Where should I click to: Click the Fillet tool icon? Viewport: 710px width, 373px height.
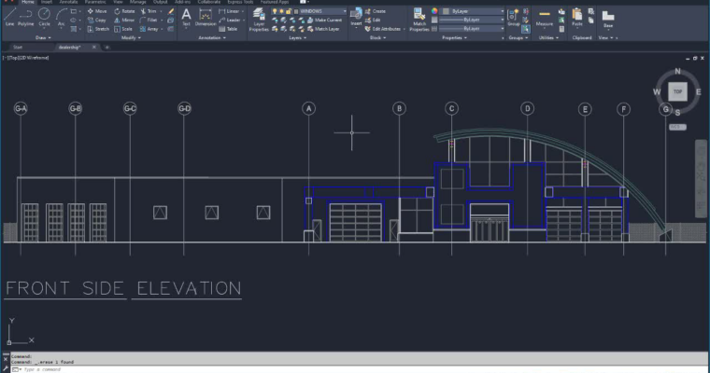tap(143, 20)
